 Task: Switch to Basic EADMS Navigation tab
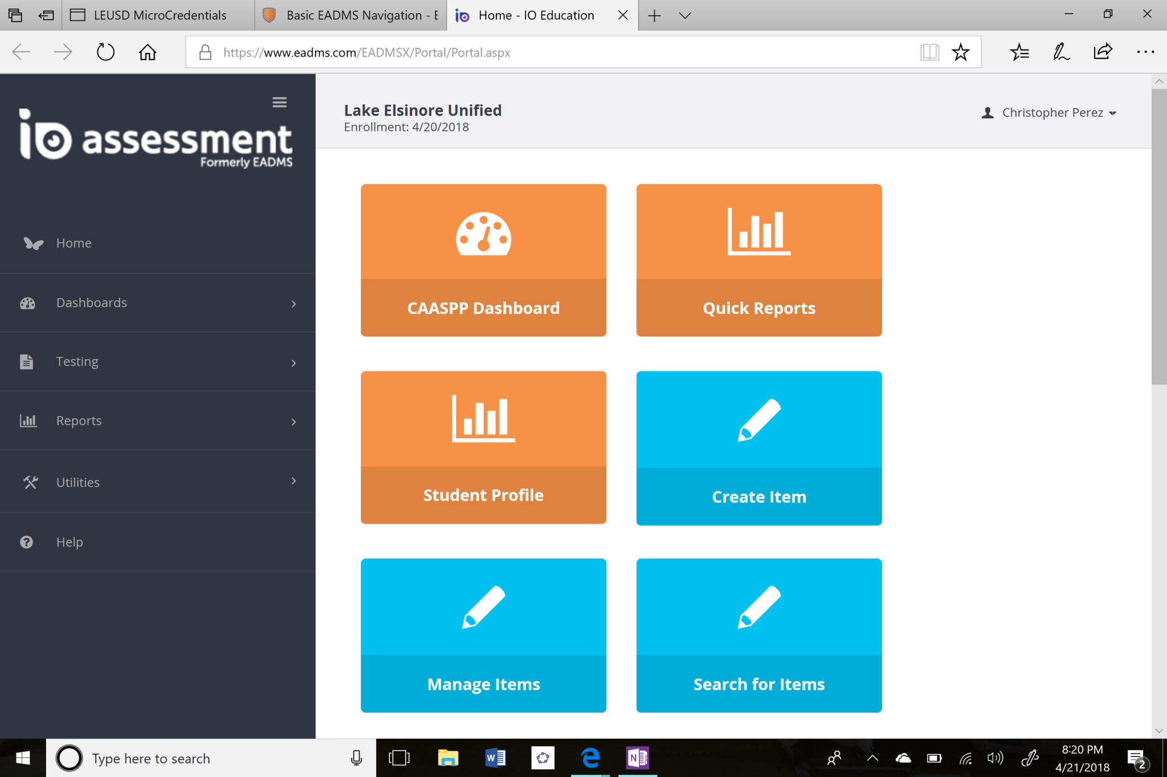(353, 15)
